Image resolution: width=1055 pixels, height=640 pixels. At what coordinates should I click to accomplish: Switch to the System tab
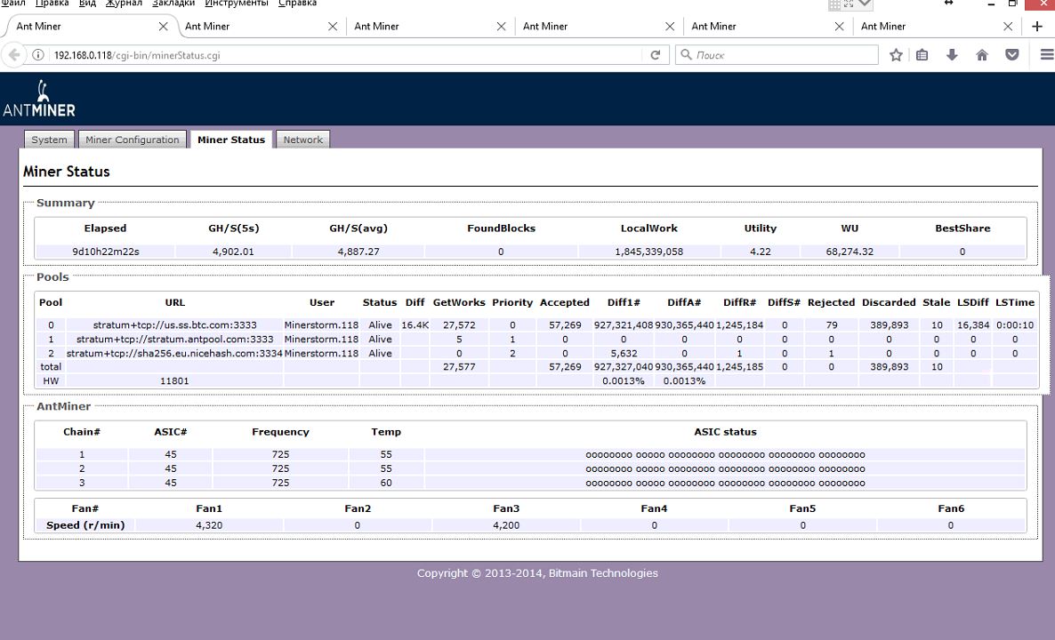49,140
